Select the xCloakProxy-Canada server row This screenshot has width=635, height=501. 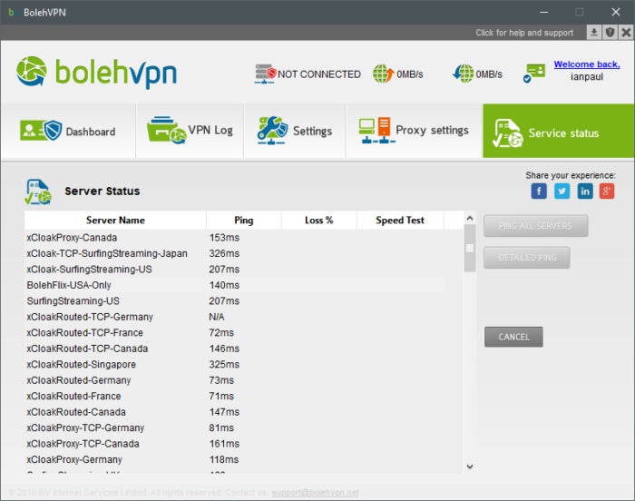coord(244,238)
